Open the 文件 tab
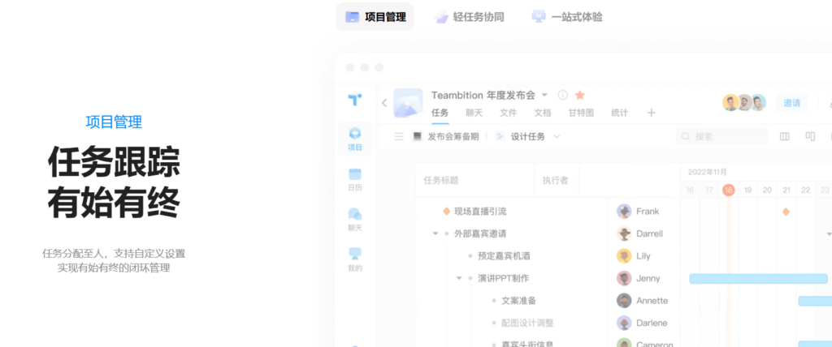 coord(509,113)
